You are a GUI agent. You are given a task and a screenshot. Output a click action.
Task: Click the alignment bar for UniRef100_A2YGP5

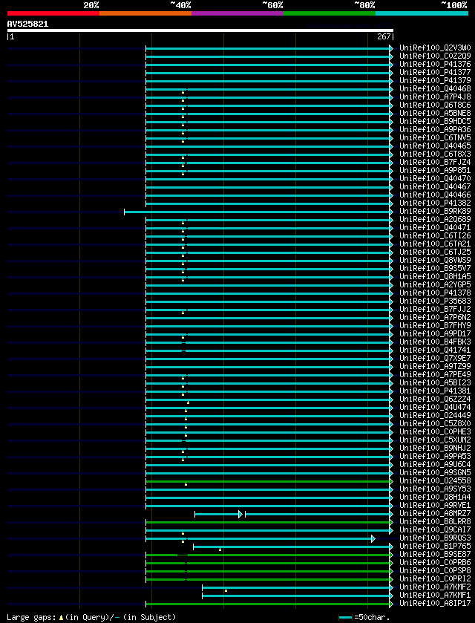tap(268, 285)
